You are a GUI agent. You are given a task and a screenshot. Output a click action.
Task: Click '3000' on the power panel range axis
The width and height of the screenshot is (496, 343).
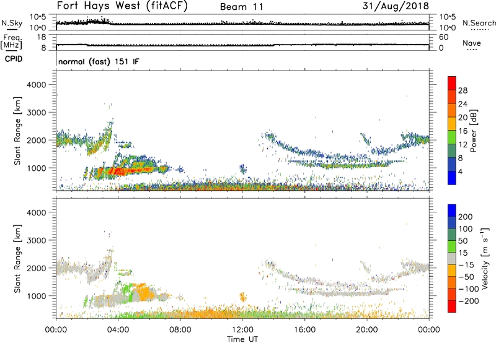pos(36,113)
